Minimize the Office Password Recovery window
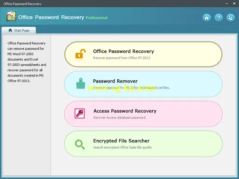The image size is (239, 179). [227, 3]
